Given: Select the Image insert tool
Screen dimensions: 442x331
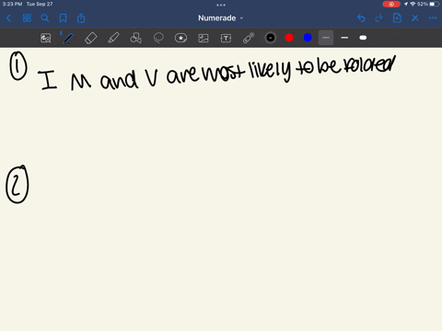Looking at the screenshot, I should pos(204,38).
